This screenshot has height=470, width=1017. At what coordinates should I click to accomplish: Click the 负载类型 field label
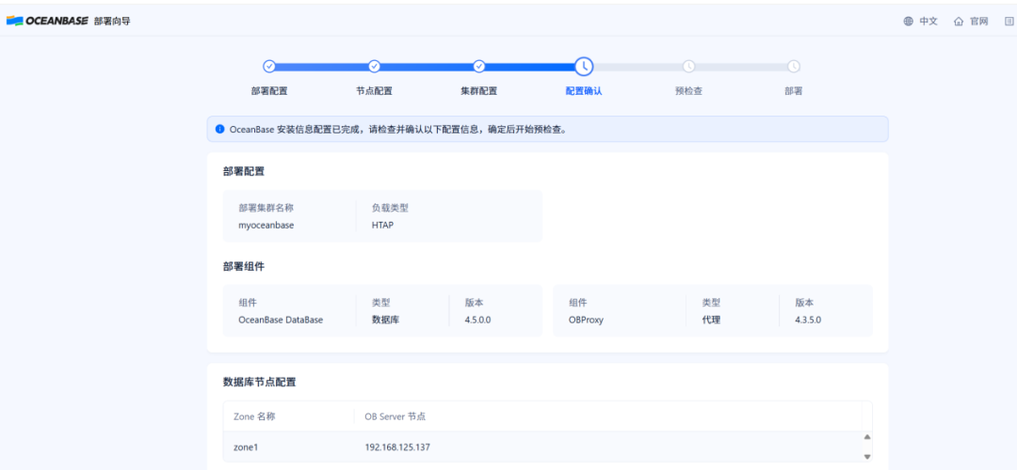click(x=390, y=209)
